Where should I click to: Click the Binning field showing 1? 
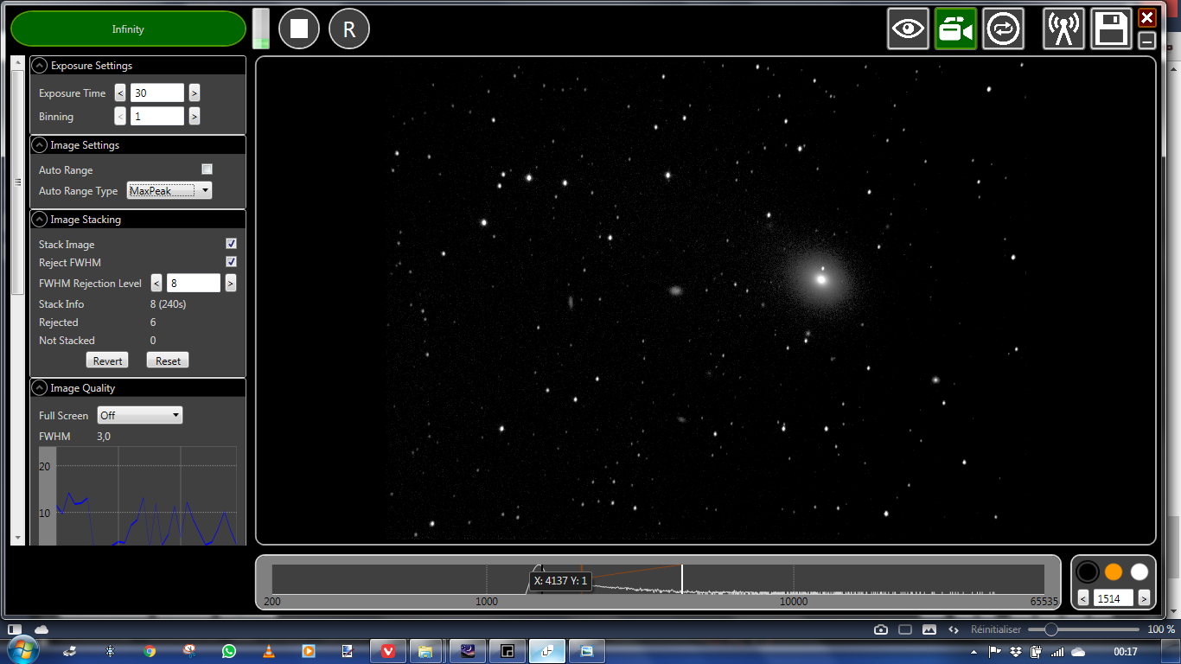tap(157, 116)
